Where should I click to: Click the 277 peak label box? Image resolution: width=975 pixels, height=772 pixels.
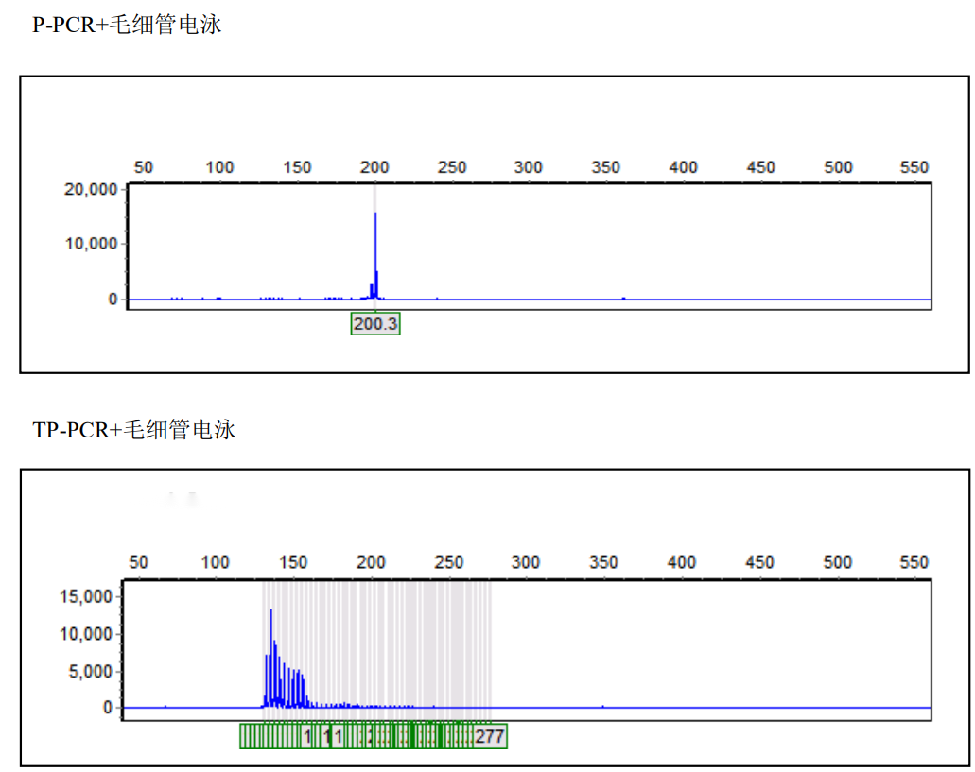point(490,736)
